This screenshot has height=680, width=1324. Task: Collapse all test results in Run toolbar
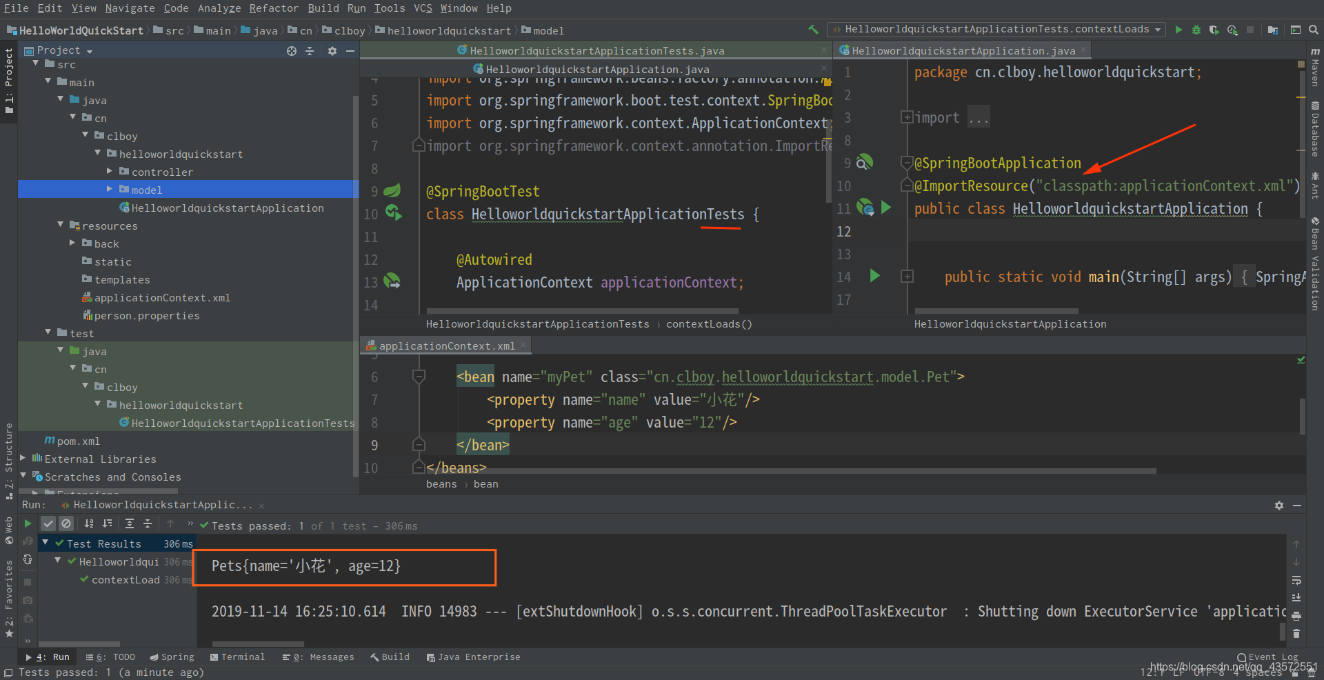pyautogui.click(x=148, y=524)
